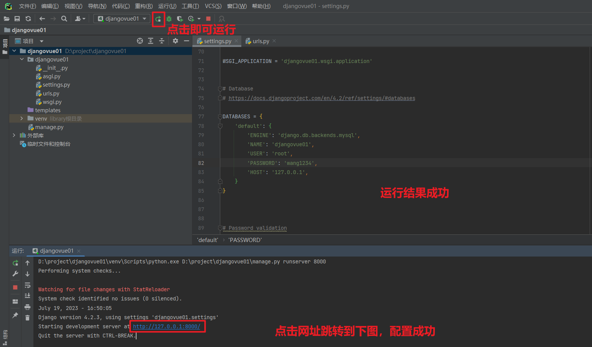
Task: Open the 文件(F) menu
Action: [28, 6]
